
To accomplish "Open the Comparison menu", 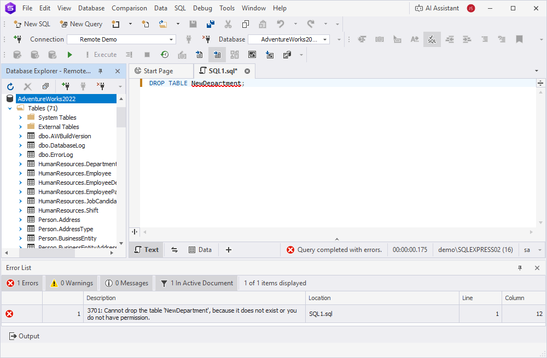I will [x=129, y=8].
